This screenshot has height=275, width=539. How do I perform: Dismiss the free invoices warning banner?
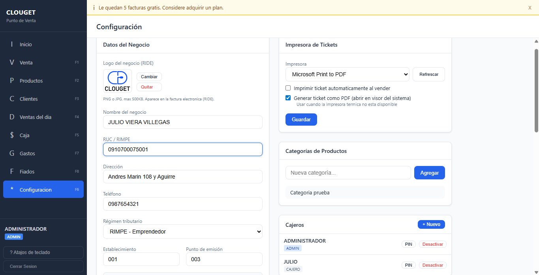tap(530, 8)
